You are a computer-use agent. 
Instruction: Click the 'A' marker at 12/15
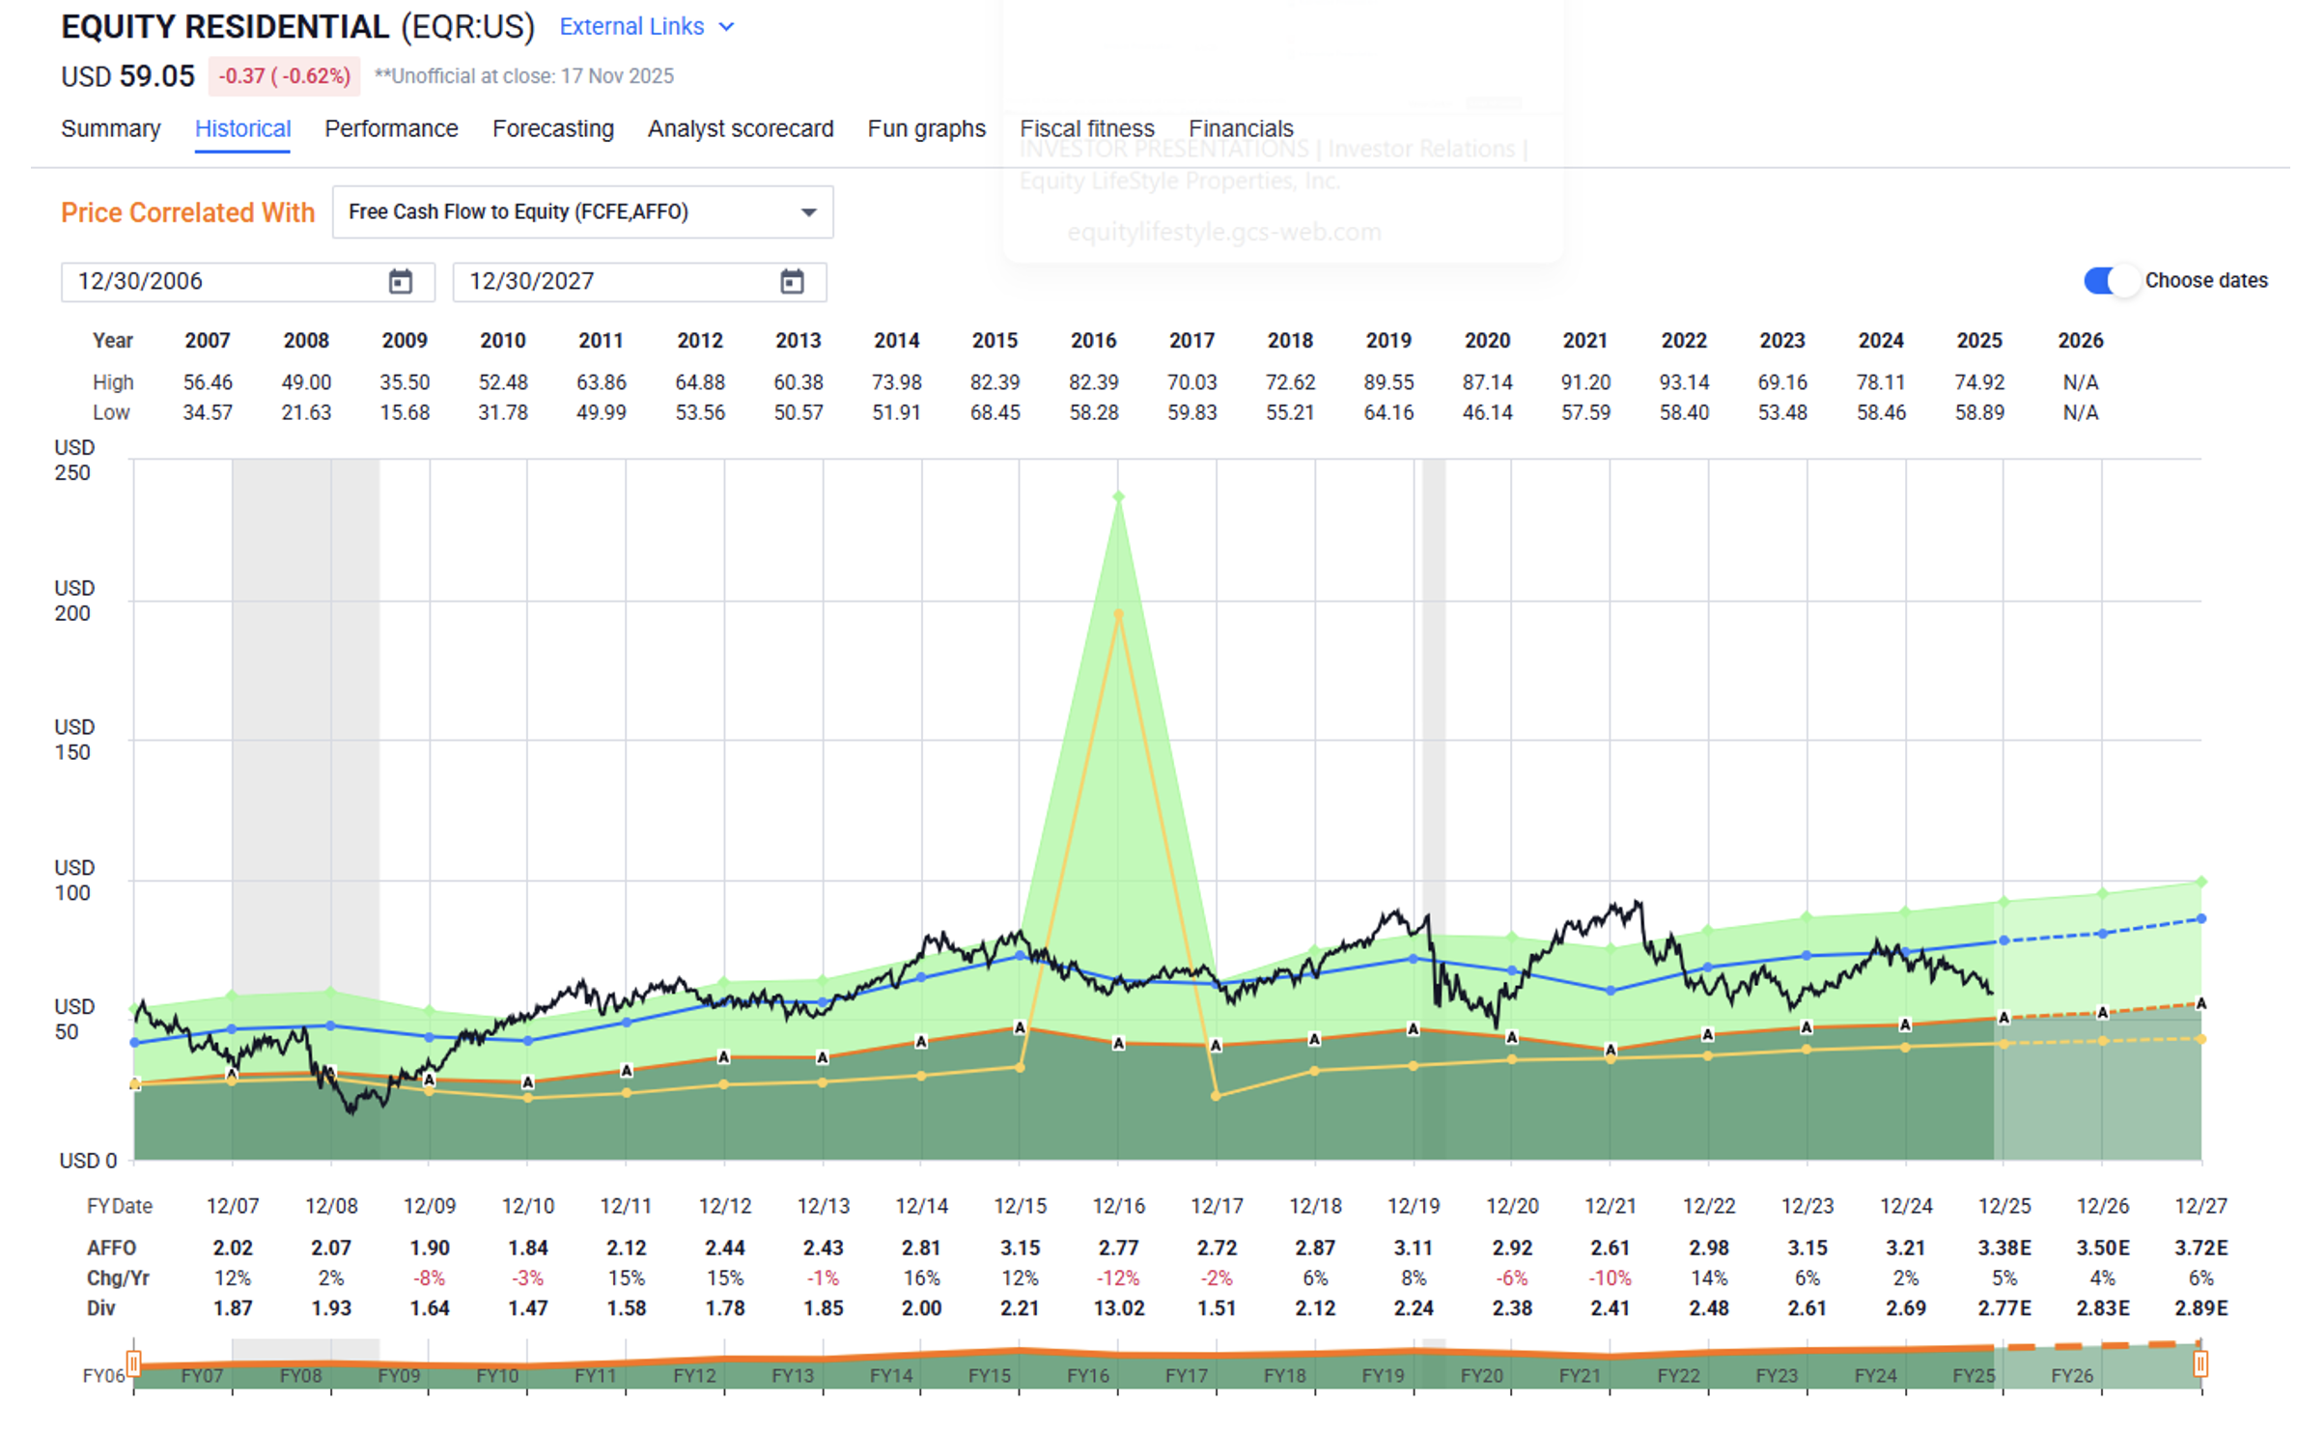(1020, 1028)
